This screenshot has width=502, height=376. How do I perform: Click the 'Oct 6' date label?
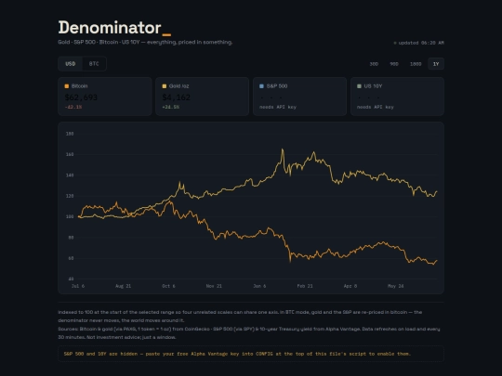(168, 286)
